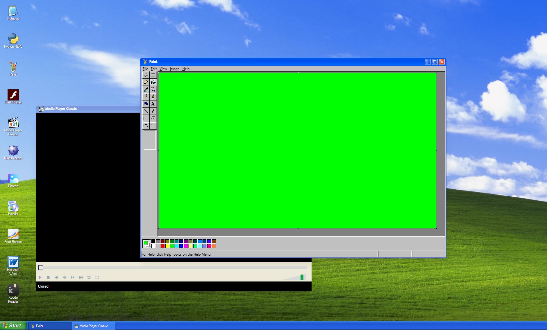Open the View menu in Paint
The image size is (547, 330).
click(163, 69)
